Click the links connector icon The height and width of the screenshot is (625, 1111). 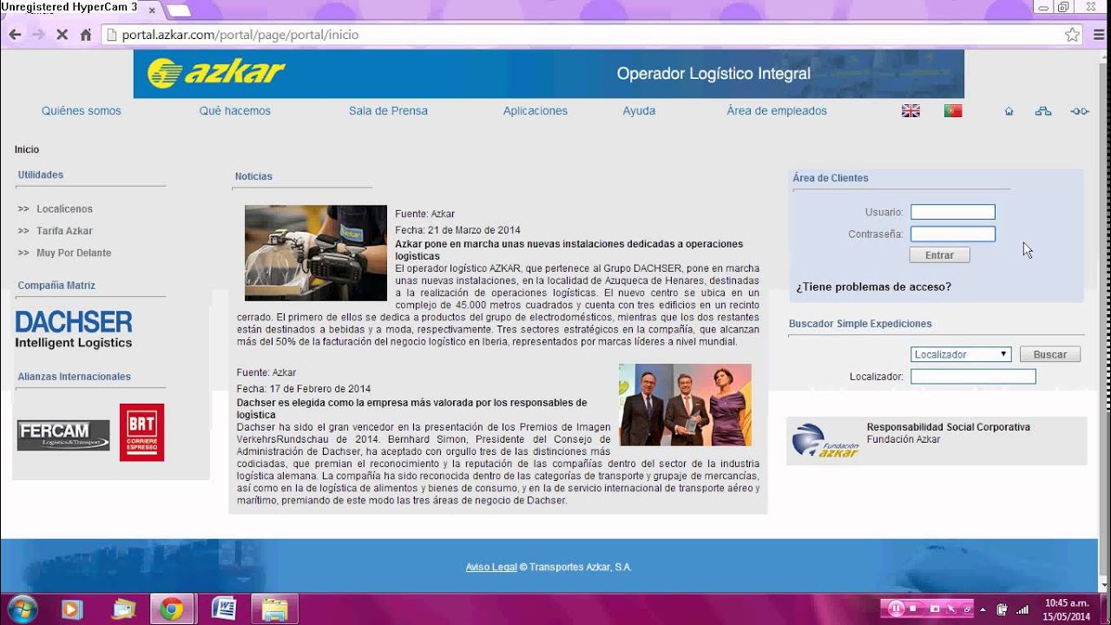[1080, 111]
